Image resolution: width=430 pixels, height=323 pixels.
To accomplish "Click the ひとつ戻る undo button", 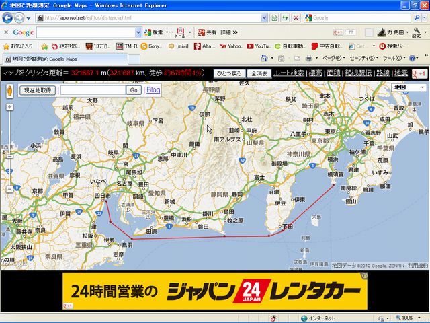I will pos(229,73).
